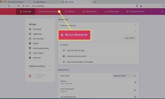Bookmark this page with the bookmark icon
Viewport: 165px width, 99px height.
tap(19, 6)
